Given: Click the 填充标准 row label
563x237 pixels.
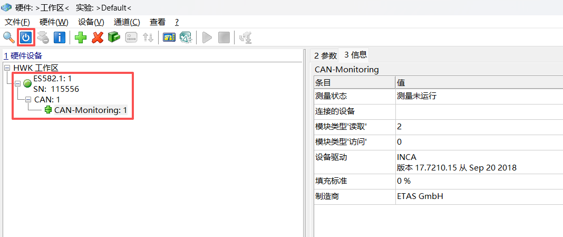Looking at the screenshot, I should pos(331,181).
